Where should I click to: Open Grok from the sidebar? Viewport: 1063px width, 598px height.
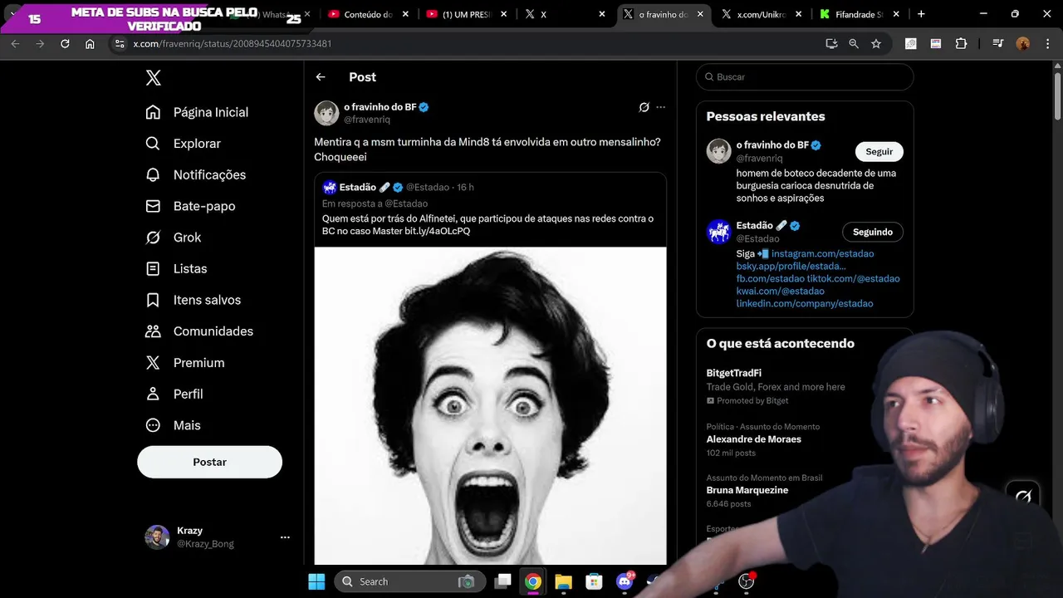[174, 238]
